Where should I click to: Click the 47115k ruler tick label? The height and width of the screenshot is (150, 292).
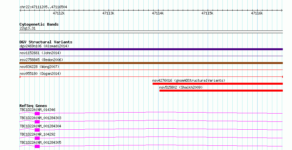[207, 13]
